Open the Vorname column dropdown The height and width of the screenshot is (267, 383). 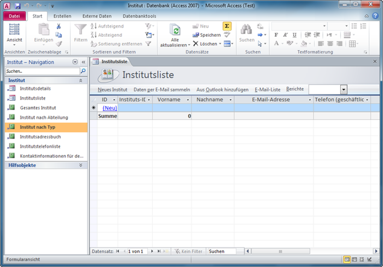tap(188, 100)
